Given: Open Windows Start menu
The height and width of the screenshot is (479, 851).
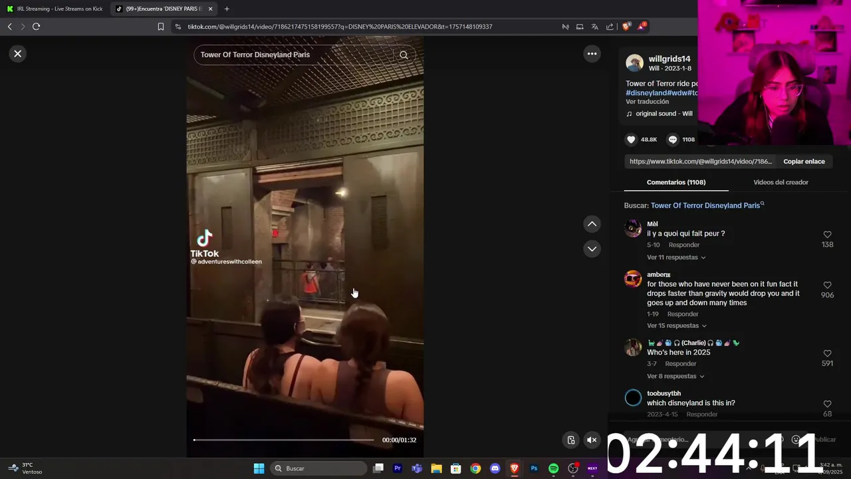Looking at the screenshot, I should (x=259, y=468).
